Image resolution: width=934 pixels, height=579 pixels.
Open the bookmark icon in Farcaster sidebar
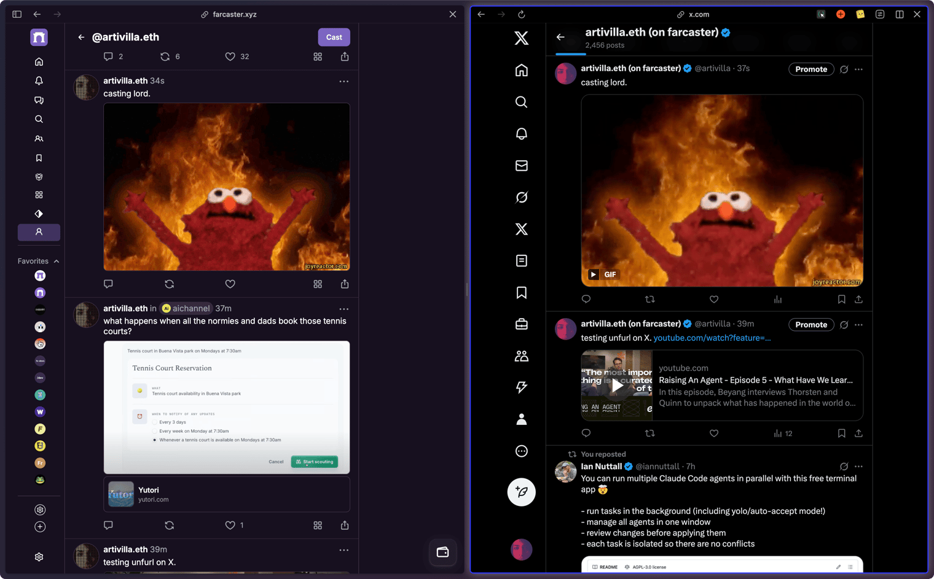pyautogui.click(x=39, y=158)
